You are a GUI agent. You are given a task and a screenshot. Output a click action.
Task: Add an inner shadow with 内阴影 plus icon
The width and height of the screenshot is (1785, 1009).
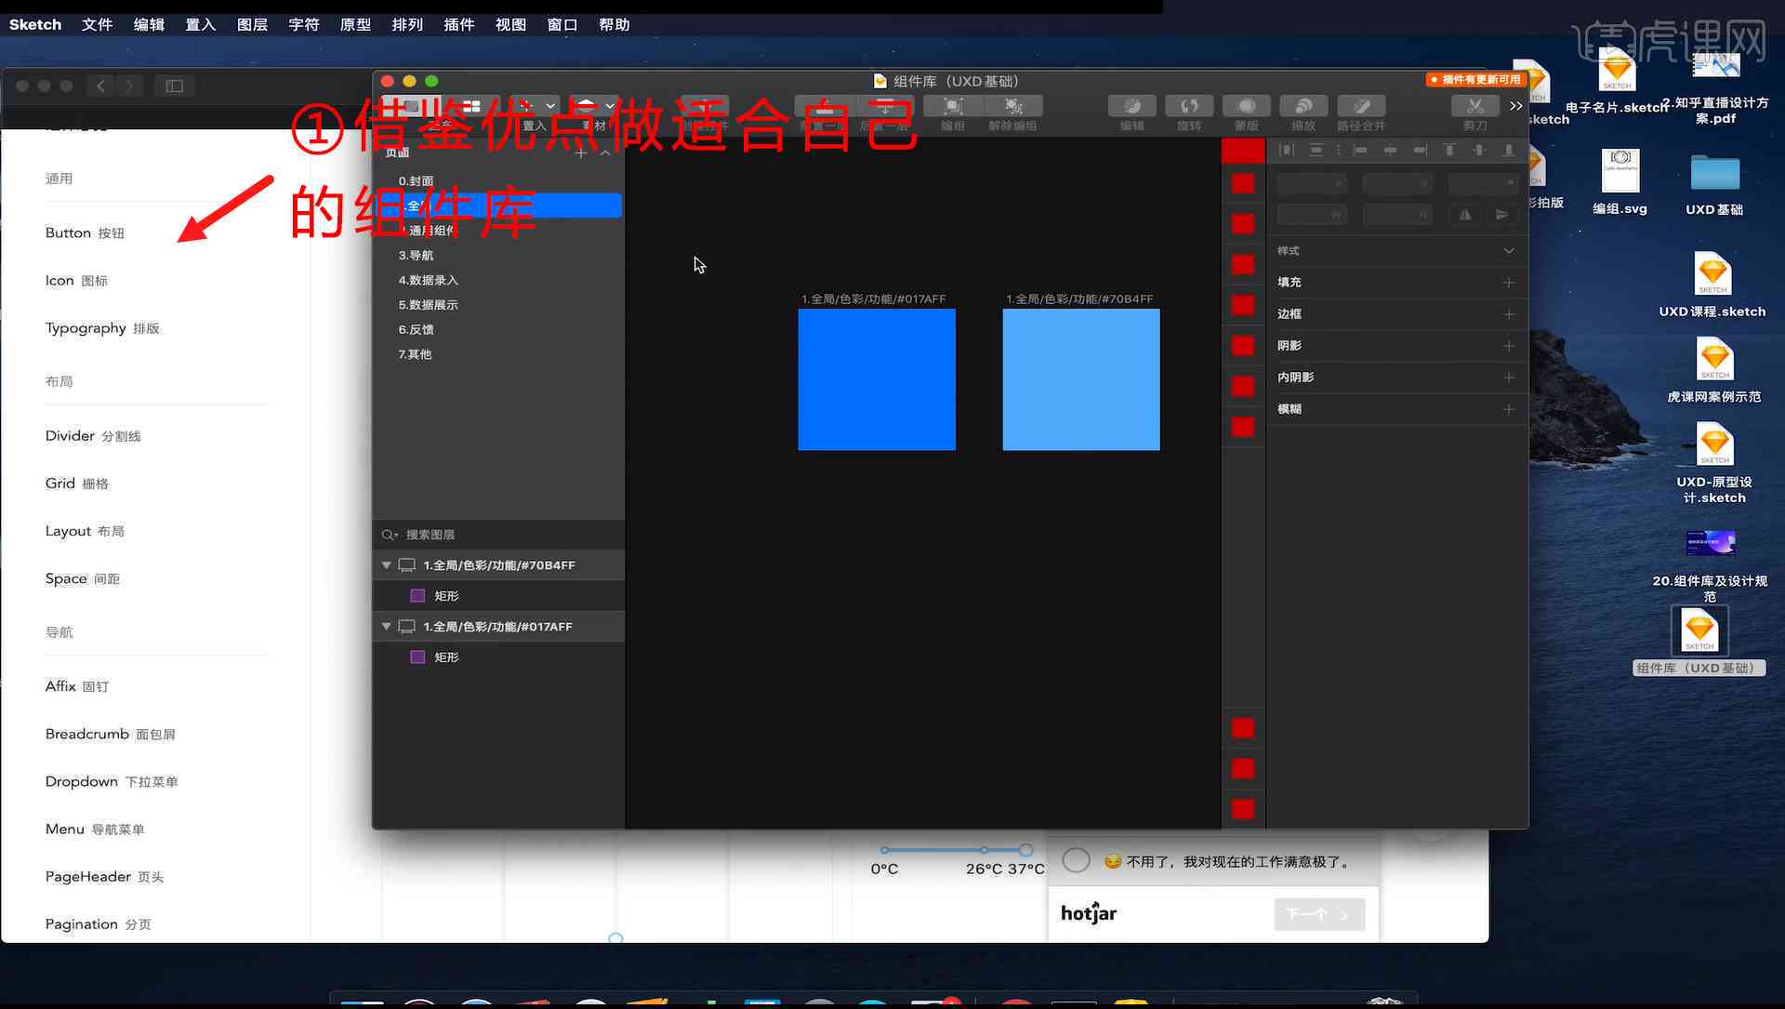(1509, 378)
